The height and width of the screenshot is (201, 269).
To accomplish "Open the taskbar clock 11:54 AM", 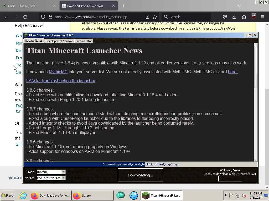I will click(x=256, y=195).
